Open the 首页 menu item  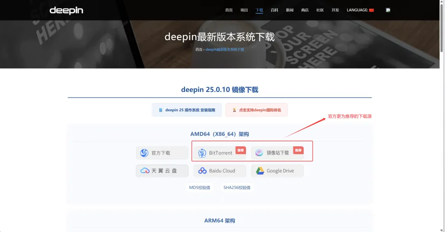[x=229, y=10]
